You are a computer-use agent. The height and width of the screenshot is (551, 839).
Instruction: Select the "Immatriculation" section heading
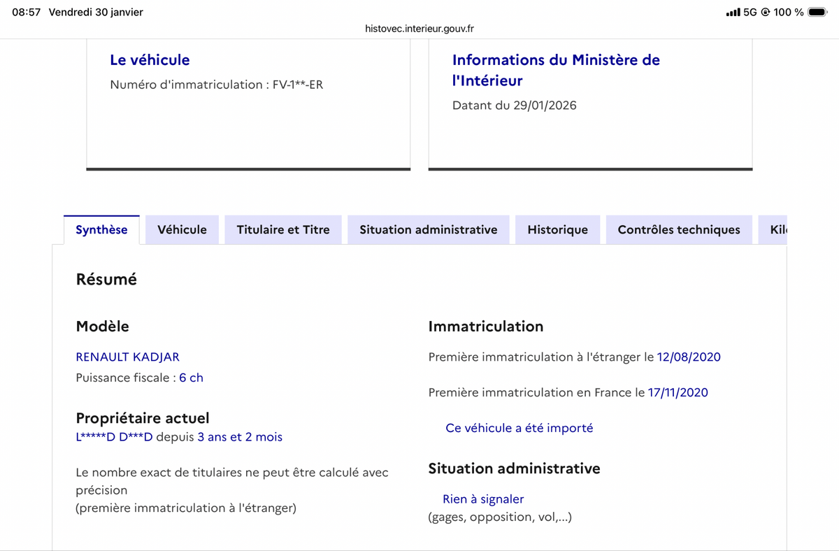point(485,326)
